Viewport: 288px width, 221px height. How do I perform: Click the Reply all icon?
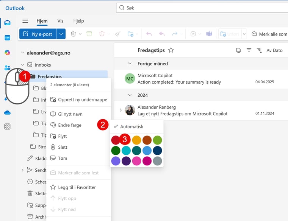pyautogui.click(x=162, y=34)
